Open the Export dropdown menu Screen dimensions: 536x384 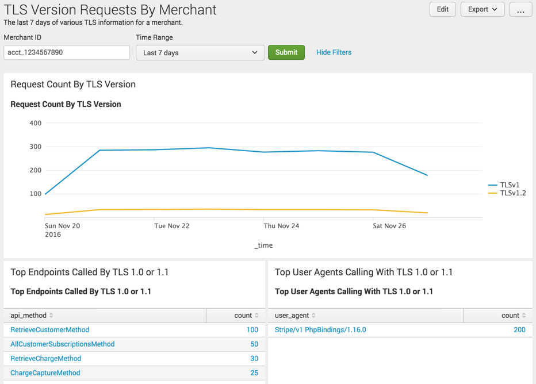(483, 9)
